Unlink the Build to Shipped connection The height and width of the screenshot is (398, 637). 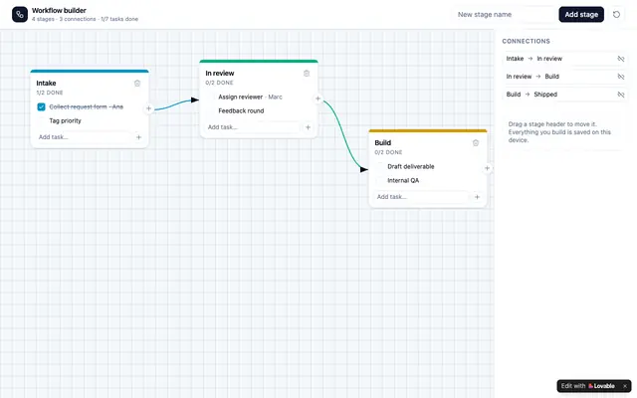[621, 95]
